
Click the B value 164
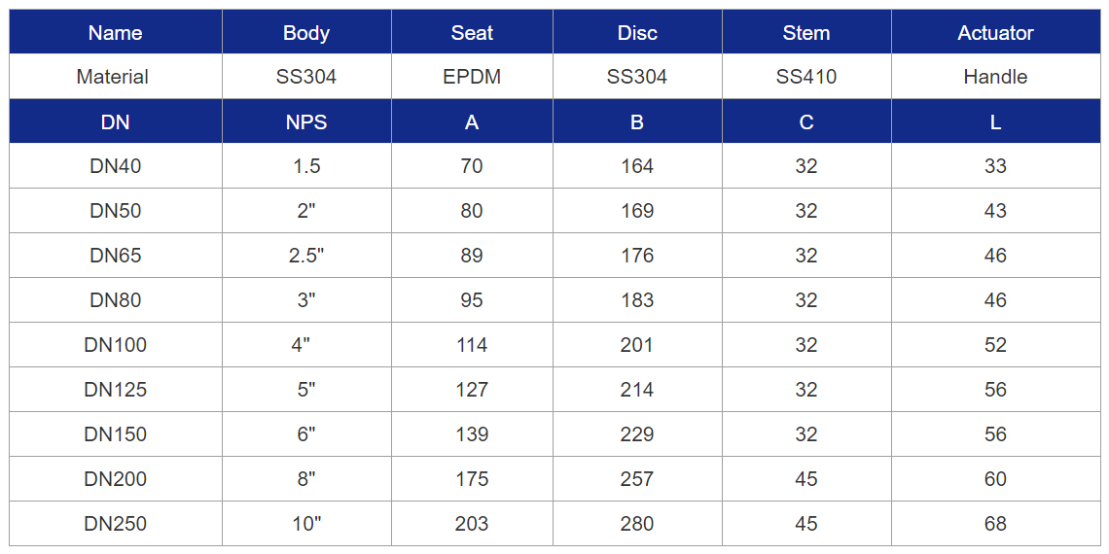tap(637, 166)
